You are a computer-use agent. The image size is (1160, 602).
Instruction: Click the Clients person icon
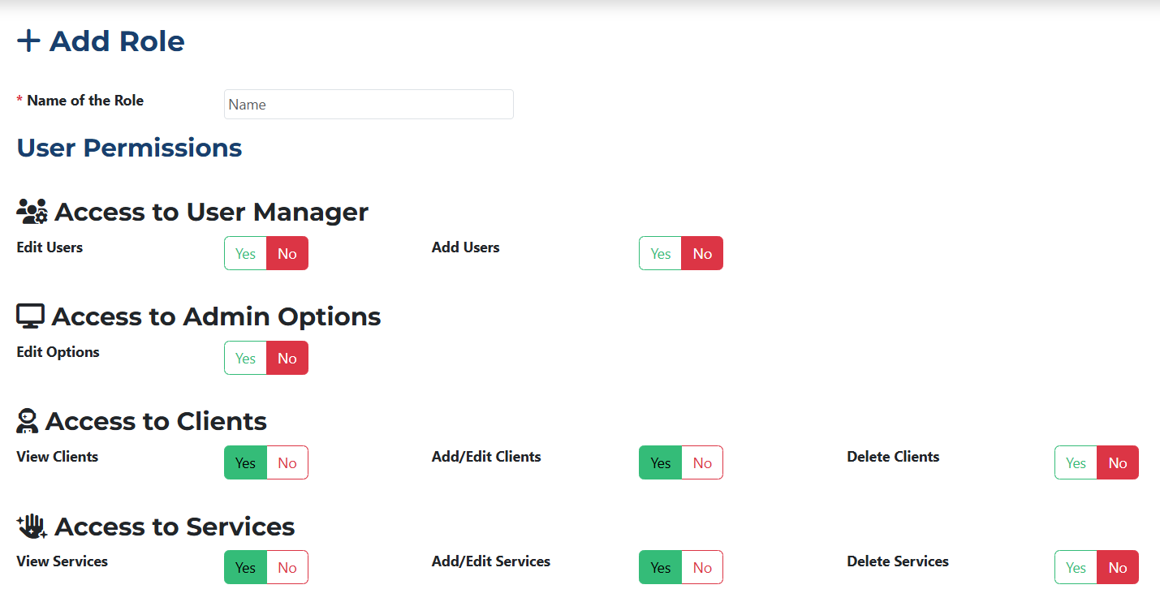28,421
